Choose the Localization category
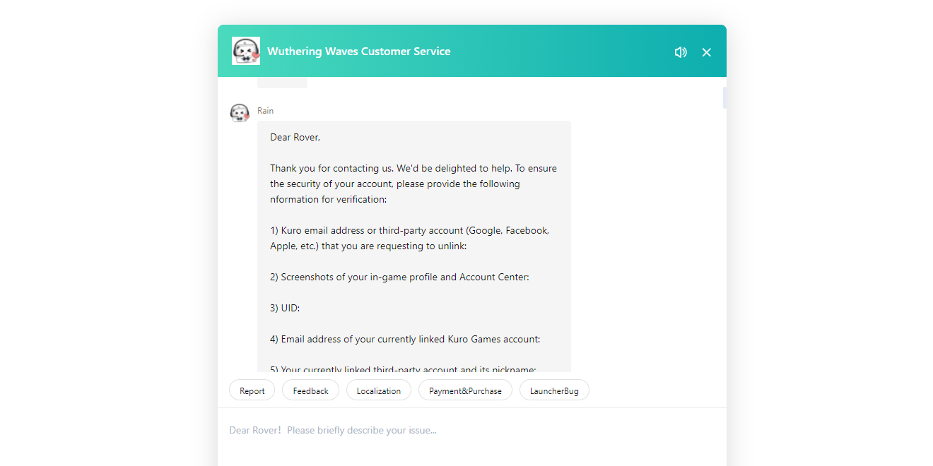This screenshot has width=933, height=466. 379,390
